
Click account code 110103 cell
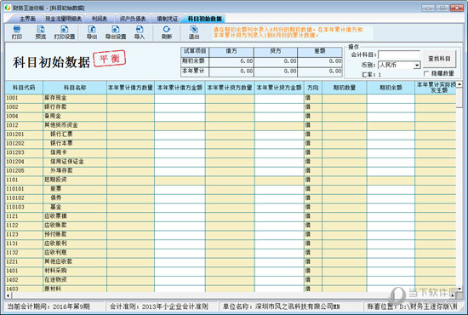[24, 207]
